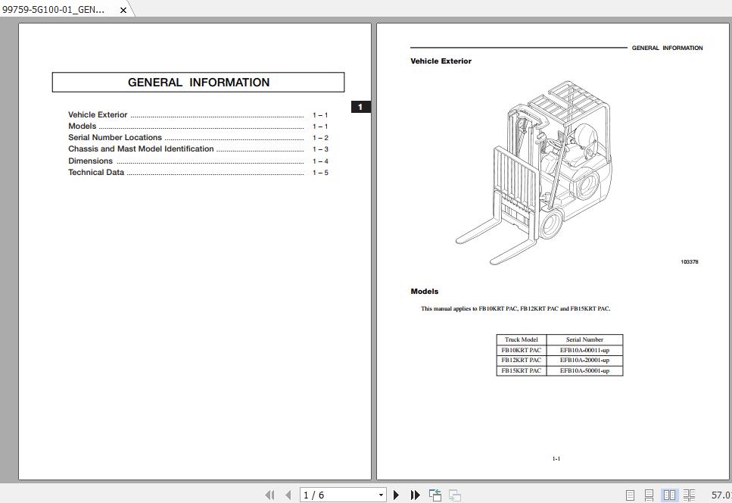
Task: Jump to the last page icon
Action: click(415, 495)
